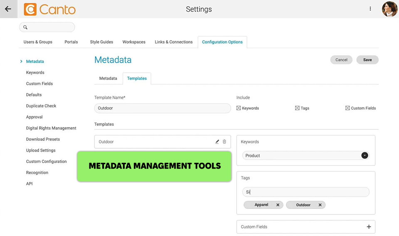Open the three-dot more options menu
This screenshot has height=236, width=399.
pos(370,9)
